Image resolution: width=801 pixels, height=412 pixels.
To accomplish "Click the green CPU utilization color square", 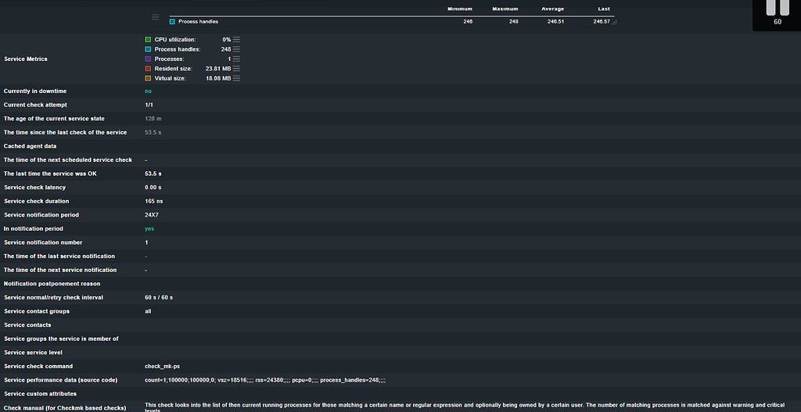I will [148, 39].
